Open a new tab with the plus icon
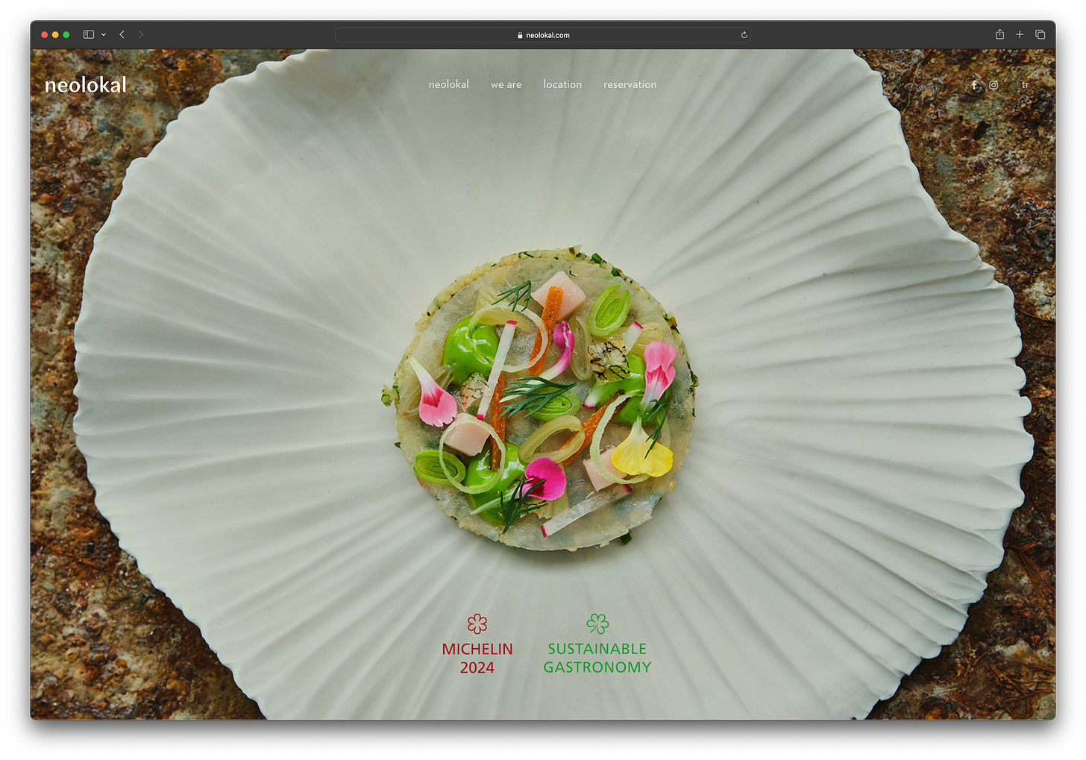This screenshot has height=760, width=1086. coord(1020,34)
